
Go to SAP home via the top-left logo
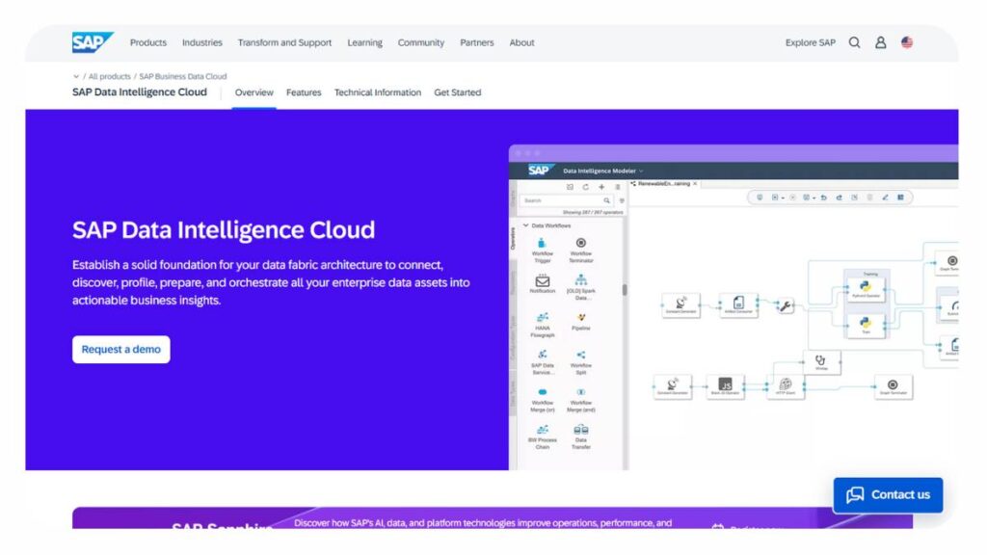pyautogui.click(x=92, y=42)
